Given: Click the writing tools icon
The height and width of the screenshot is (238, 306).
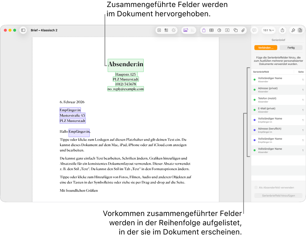Looking at the screenshot, I should coord(174,30).
